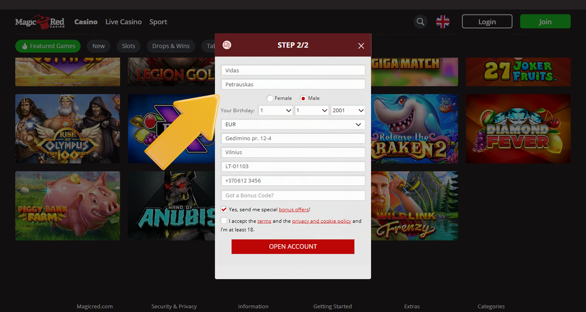Switch to the New games tab
This screenshot has height=312, width=586.
click(98, 46)
